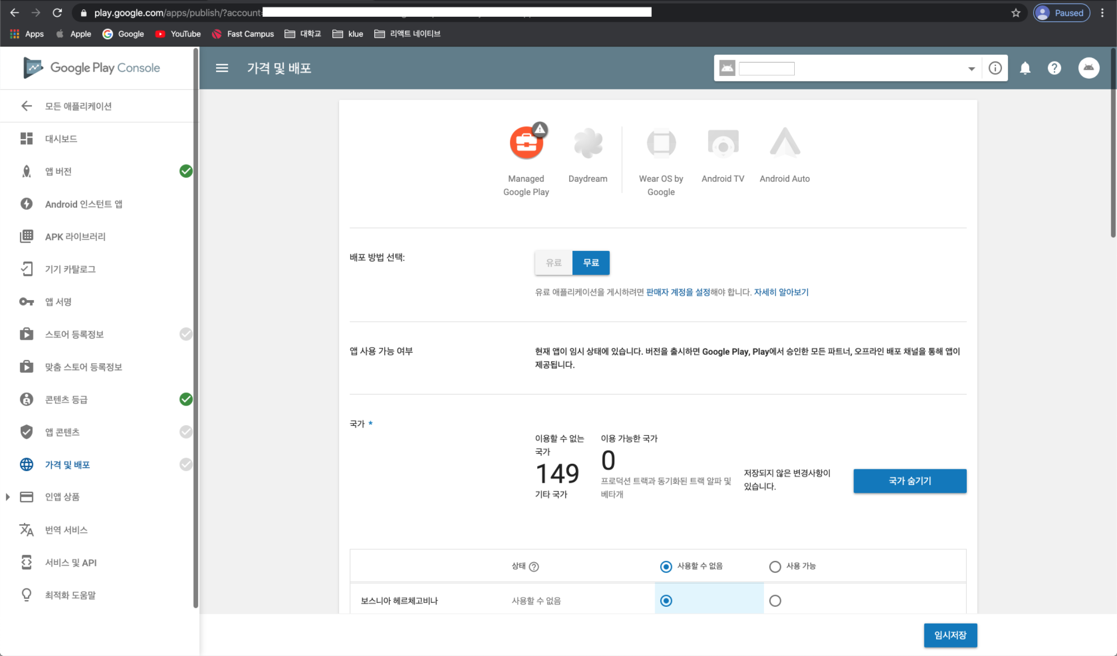
Task: Open the help question mark icon
Action: tap(1054, 68)
